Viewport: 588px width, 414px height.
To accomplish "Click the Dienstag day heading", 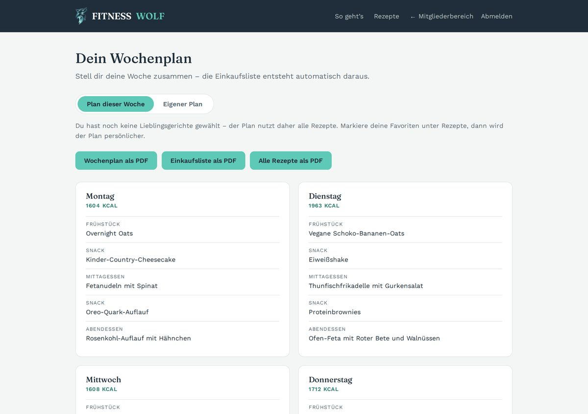I will click(x=325, y=196).
